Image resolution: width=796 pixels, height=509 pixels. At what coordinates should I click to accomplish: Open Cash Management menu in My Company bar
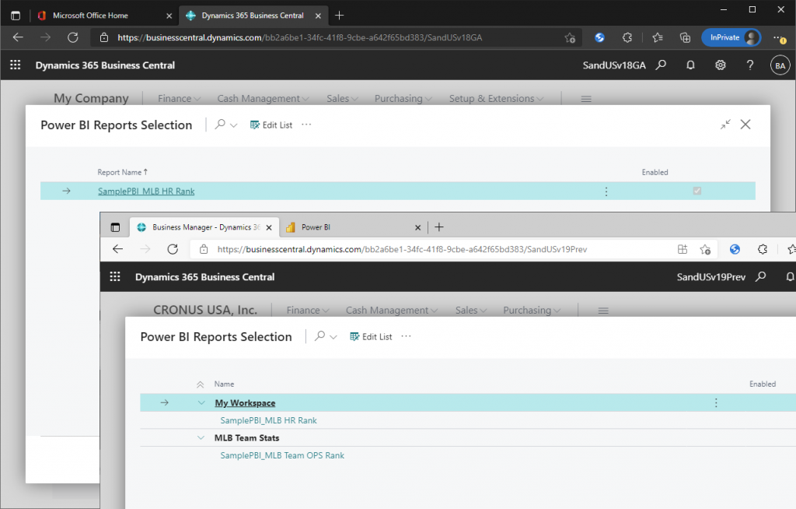(263, 99)
